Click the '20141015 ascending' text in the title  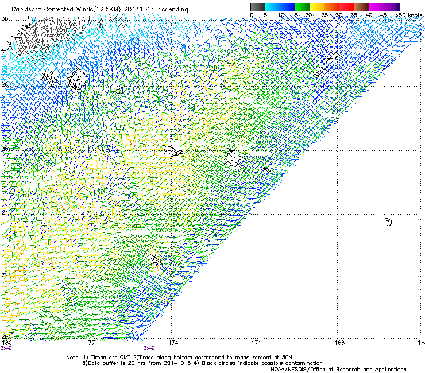point(156,10)
